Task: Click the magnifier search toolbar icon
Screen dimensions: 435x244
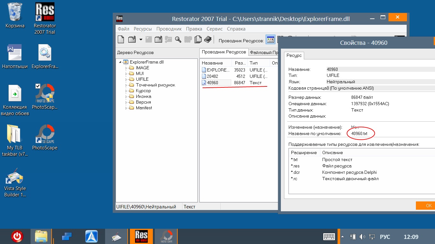Action: click(x=178, y=39)
